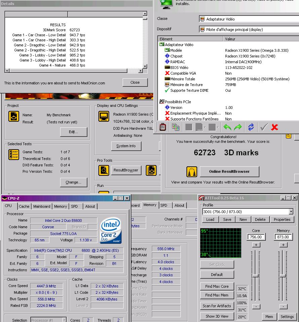Click dropdown arrow next to grey page icon
Screen dimensions: 299x322
[x=205, y=127]
